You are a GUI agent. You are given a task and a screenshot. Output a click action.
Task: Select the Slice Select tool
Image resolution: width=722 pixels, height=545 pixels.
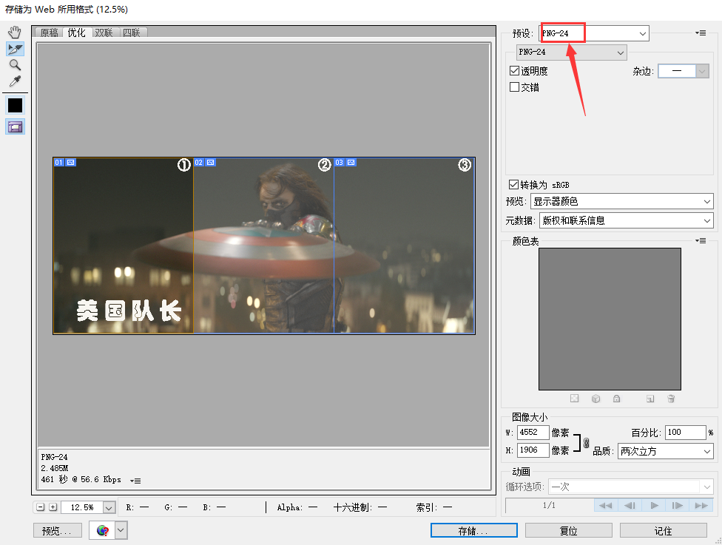15,49
